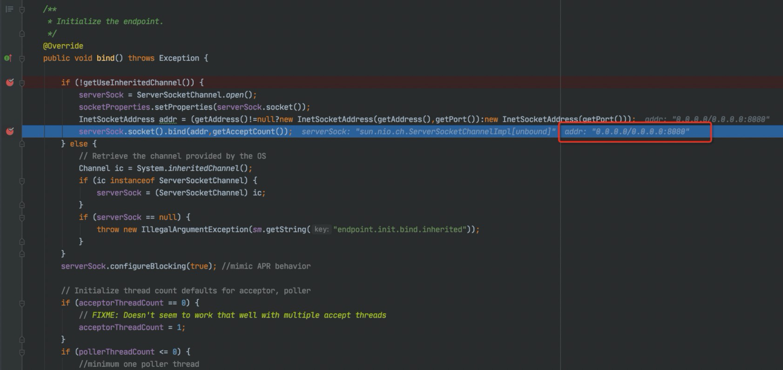
Task: Click 'getAcceptCount()' in the bind call
Action: tap(250, 132)
